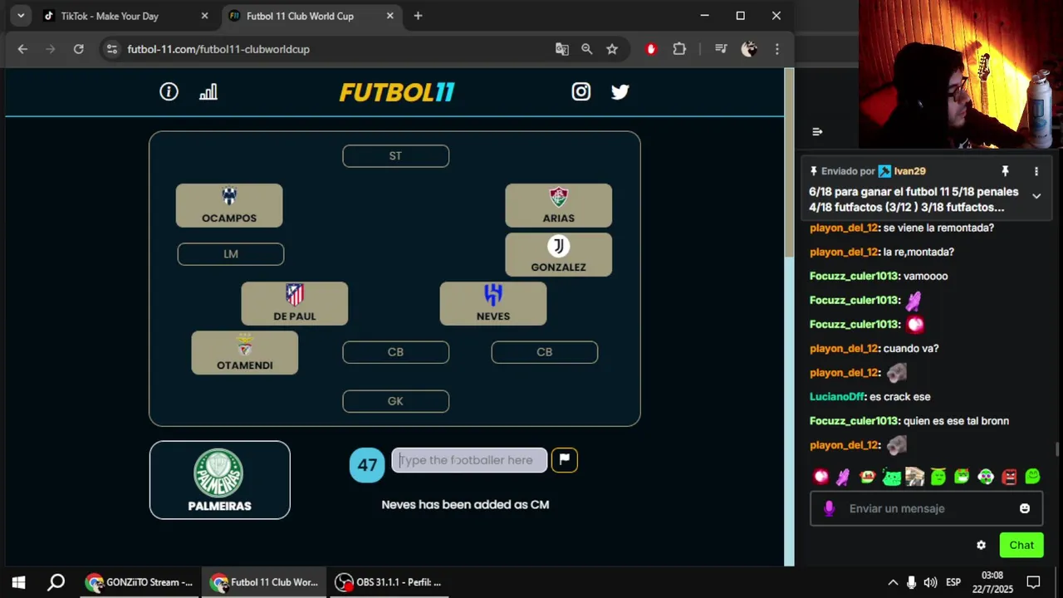The image size is (1063, 598).
Task: Reload the current page
Action: pyautogui.click(x=78, y=49)
